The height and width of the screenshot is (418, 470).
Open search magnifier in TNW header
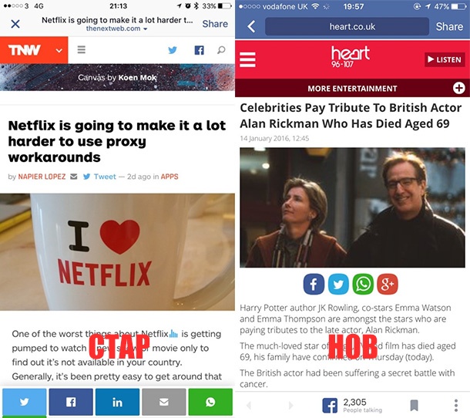click(221, 50)
